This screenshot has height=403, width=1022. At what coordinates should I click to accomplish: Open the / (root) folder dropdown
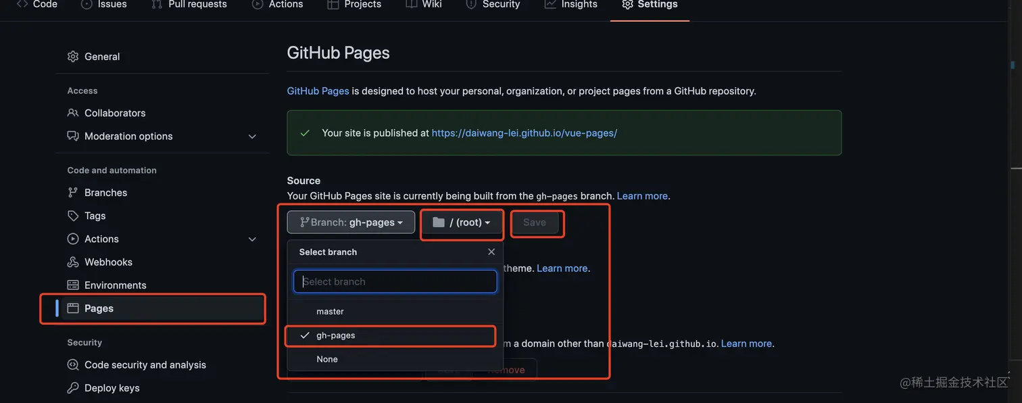462,222
